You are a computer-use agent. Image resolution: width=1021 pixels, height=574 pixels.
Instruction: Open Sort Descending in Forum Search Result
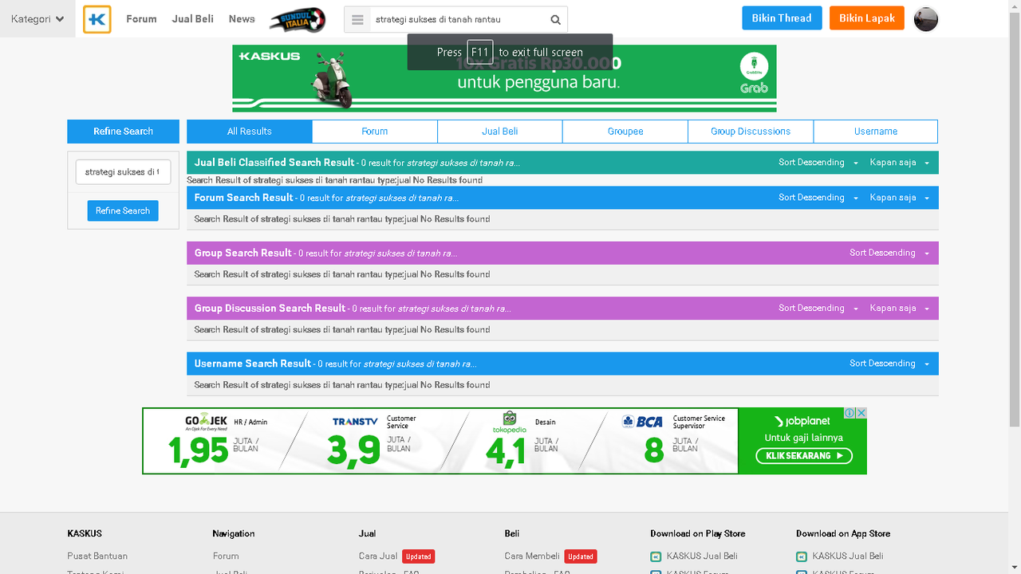pyautogui.click(x=818, y=198)
